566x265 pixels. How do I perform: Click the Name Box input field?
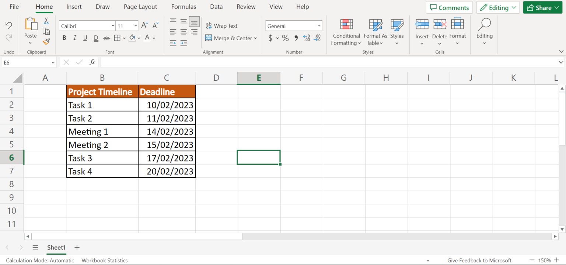[x=26, y=62]
